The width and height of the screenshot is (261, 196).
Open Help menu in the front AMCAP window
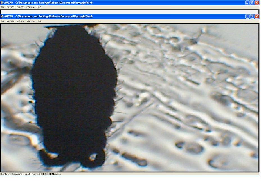[x=39, y=21]
